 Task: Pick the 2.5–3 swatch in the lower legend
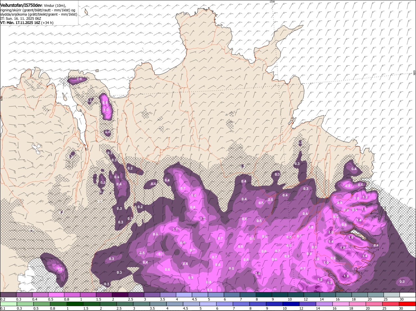coord(125,304)
